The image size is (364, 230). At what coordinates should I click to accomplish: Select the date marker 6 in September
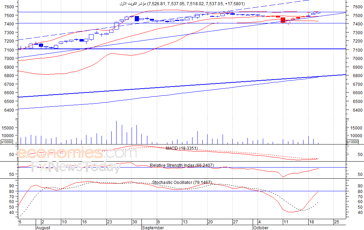tap(159, 222)
